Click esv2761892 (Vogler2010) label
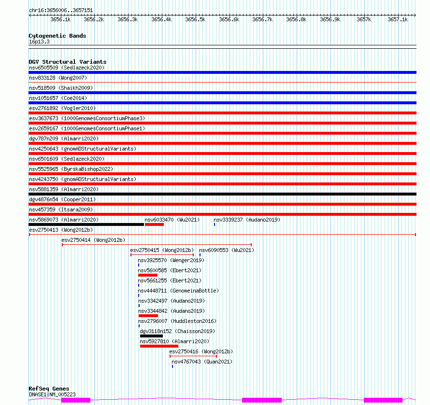The image size is (430, 405). [62, 108]
